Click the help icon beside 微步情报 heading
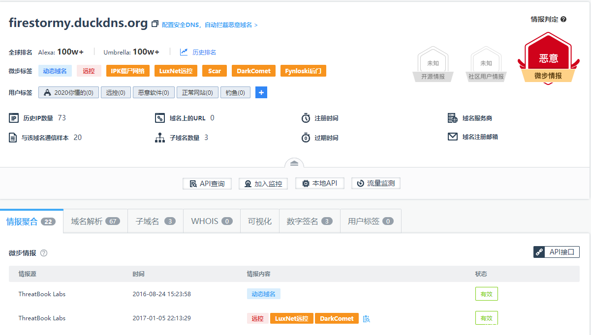591x335 pixels. (x=44, y=253)
